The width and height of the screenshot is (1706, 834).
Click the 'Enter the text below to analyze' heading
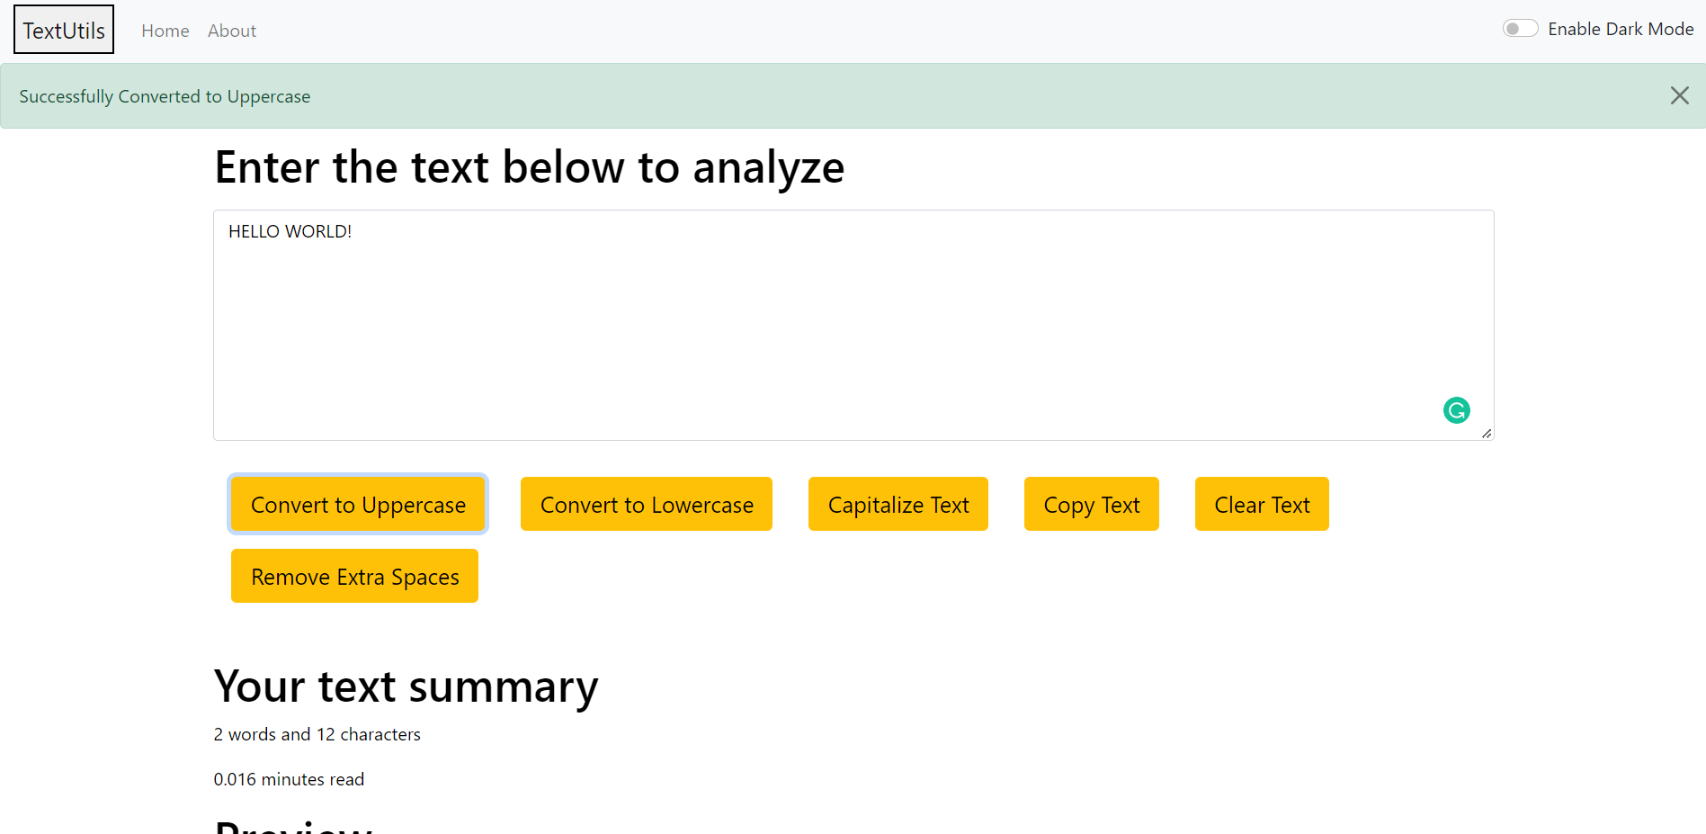click(529, 167)
